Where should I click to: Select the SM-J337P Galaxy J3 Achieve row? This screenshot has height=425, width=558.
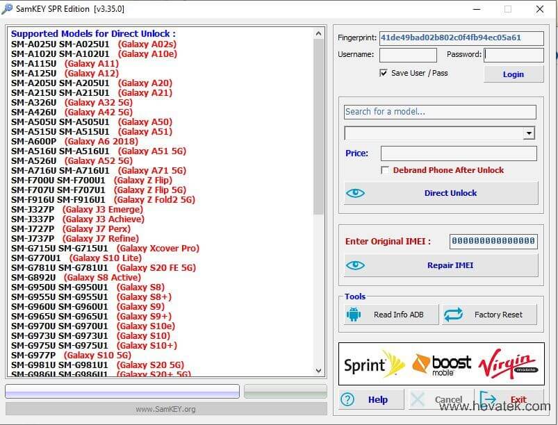(x=78, y=219)
